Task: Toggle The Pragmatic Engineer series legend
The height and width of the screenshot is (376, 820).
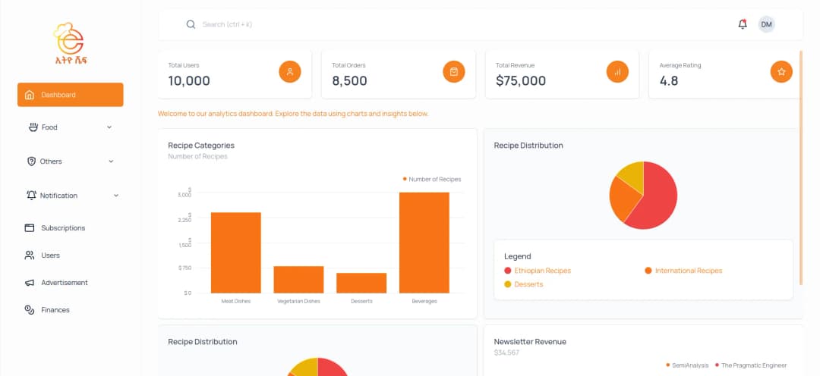Action: point(750,365)
